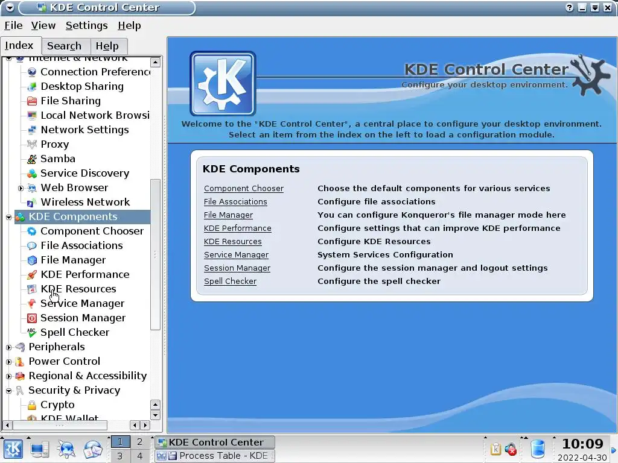The height and width of the screenshot is (463, 618).
Task: Expand the Peripherals tree node
Action: (x=8, y=347)
